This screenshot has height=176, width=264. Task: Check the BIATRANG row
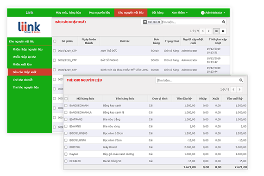pos(66,119)
